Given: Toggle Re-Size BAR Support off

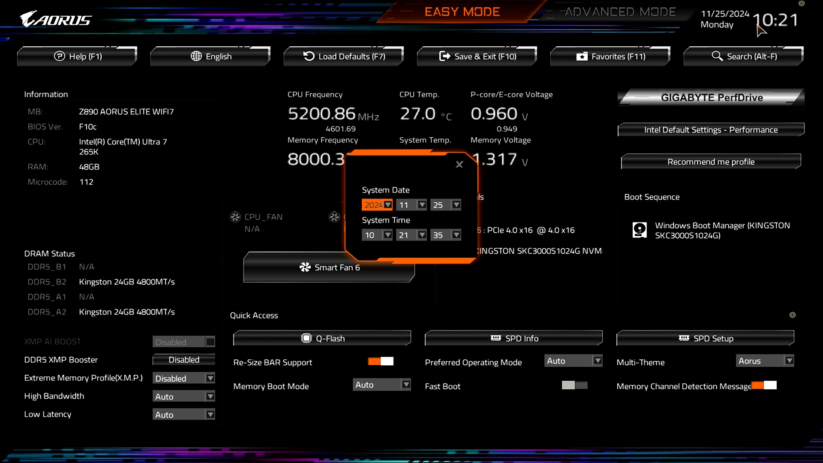Looking at the screenshot, I should (x=381, y=361).
